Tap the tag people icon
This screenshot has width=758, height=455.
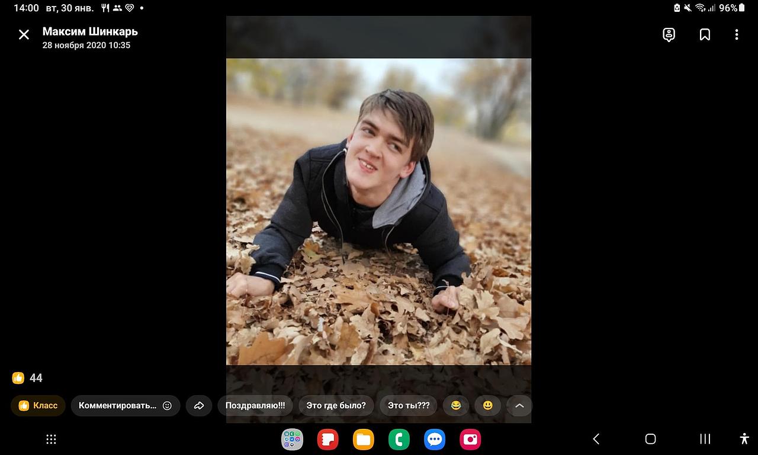pos(669,35)
